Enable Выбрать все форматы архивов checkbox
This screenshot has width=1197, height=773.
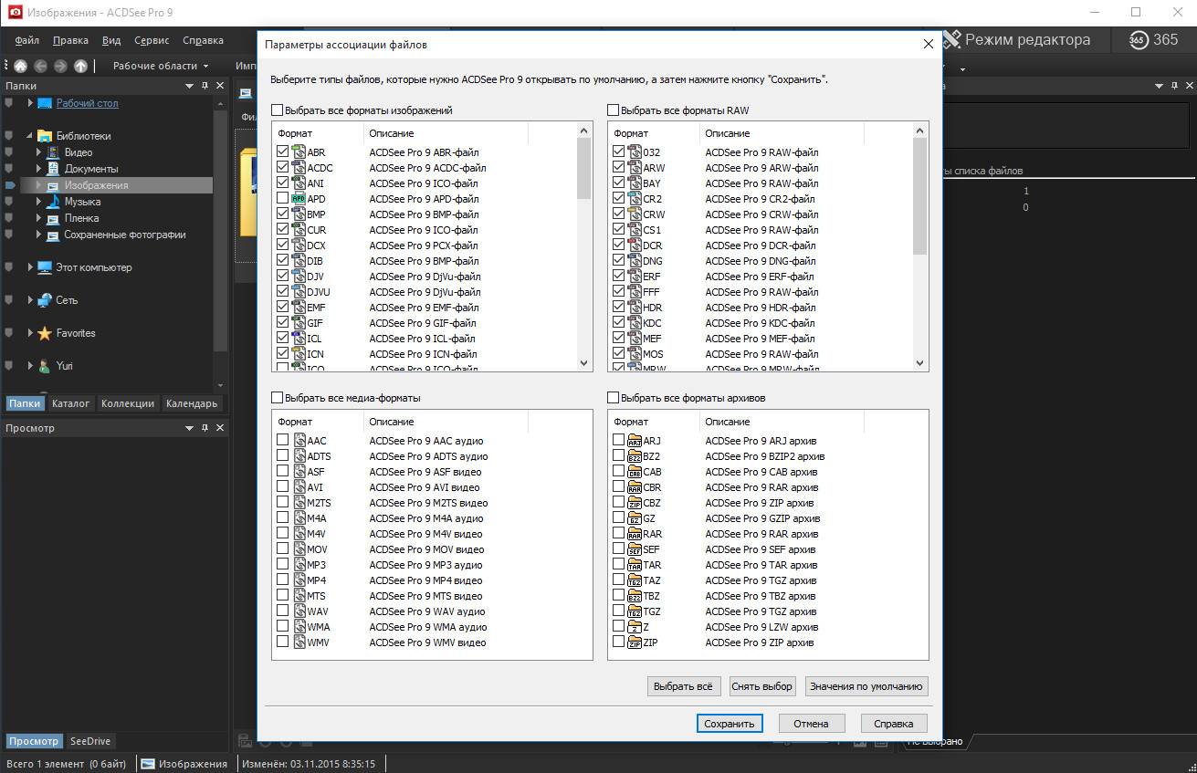coord(613,398)
